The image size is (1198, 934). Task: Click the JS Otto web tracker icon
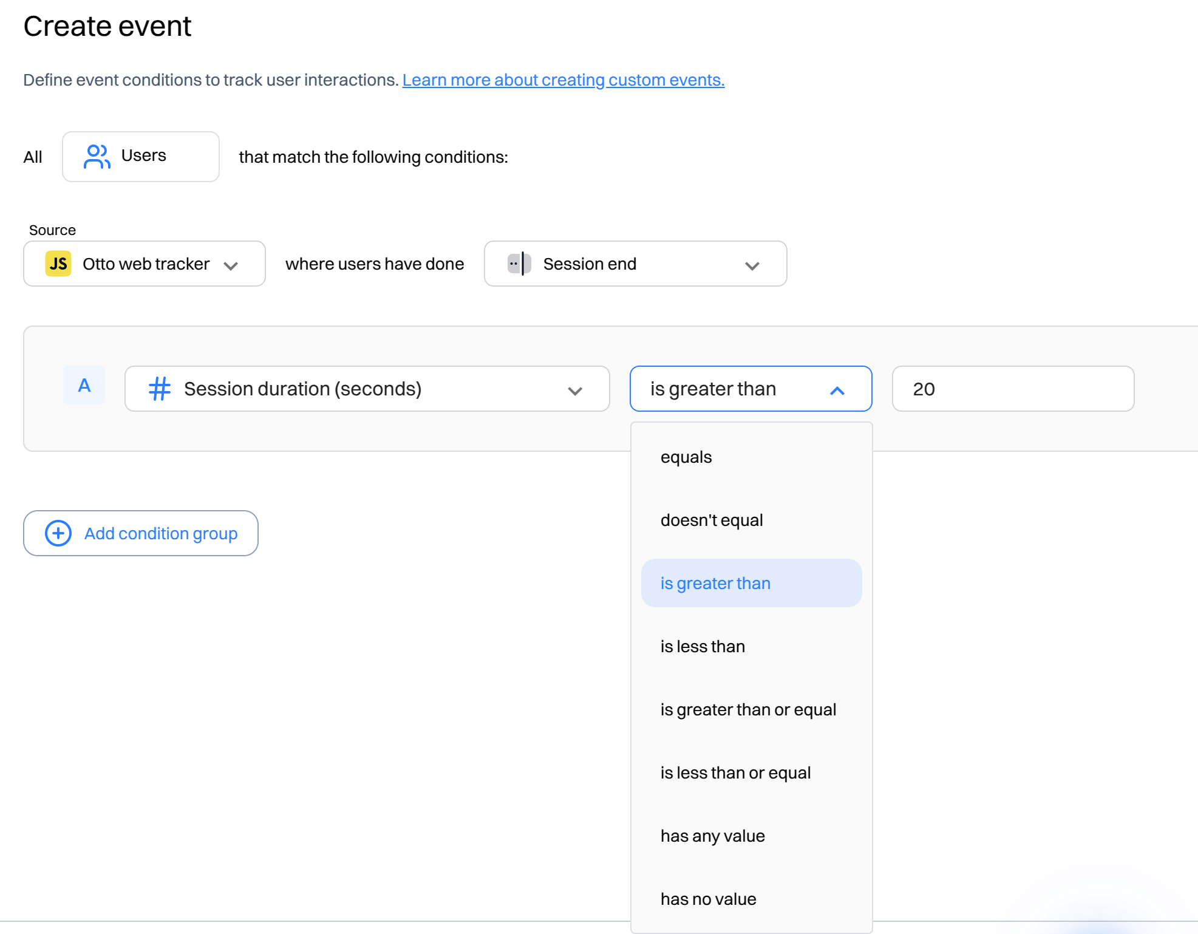click(x=58, y=264)
